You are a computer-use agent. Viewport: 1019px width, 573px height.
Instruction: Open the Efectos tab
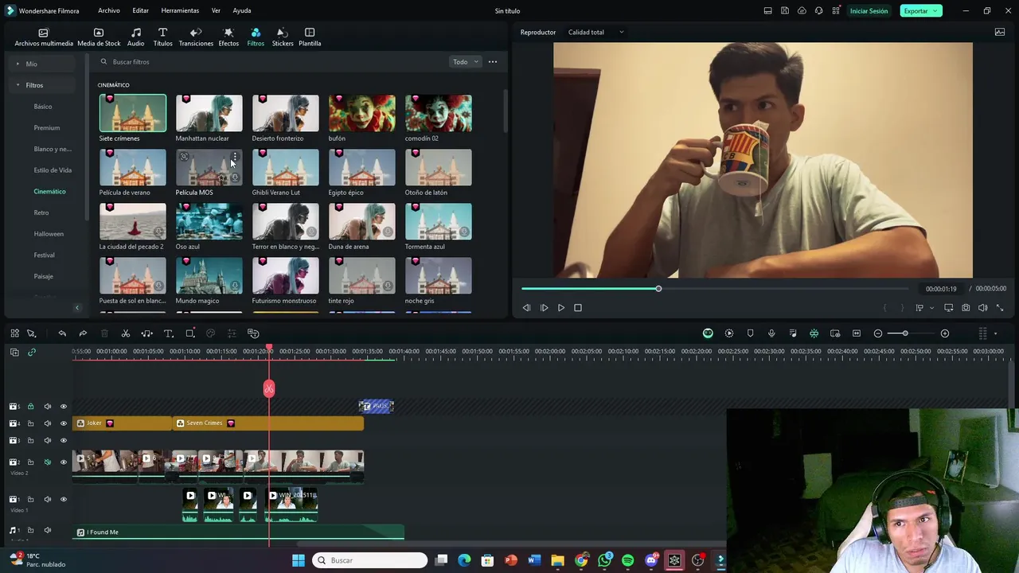coord(228,37)
